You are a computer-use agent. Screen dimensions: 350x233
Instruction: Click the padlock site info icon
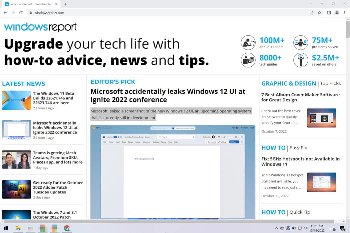click(31, 13)
